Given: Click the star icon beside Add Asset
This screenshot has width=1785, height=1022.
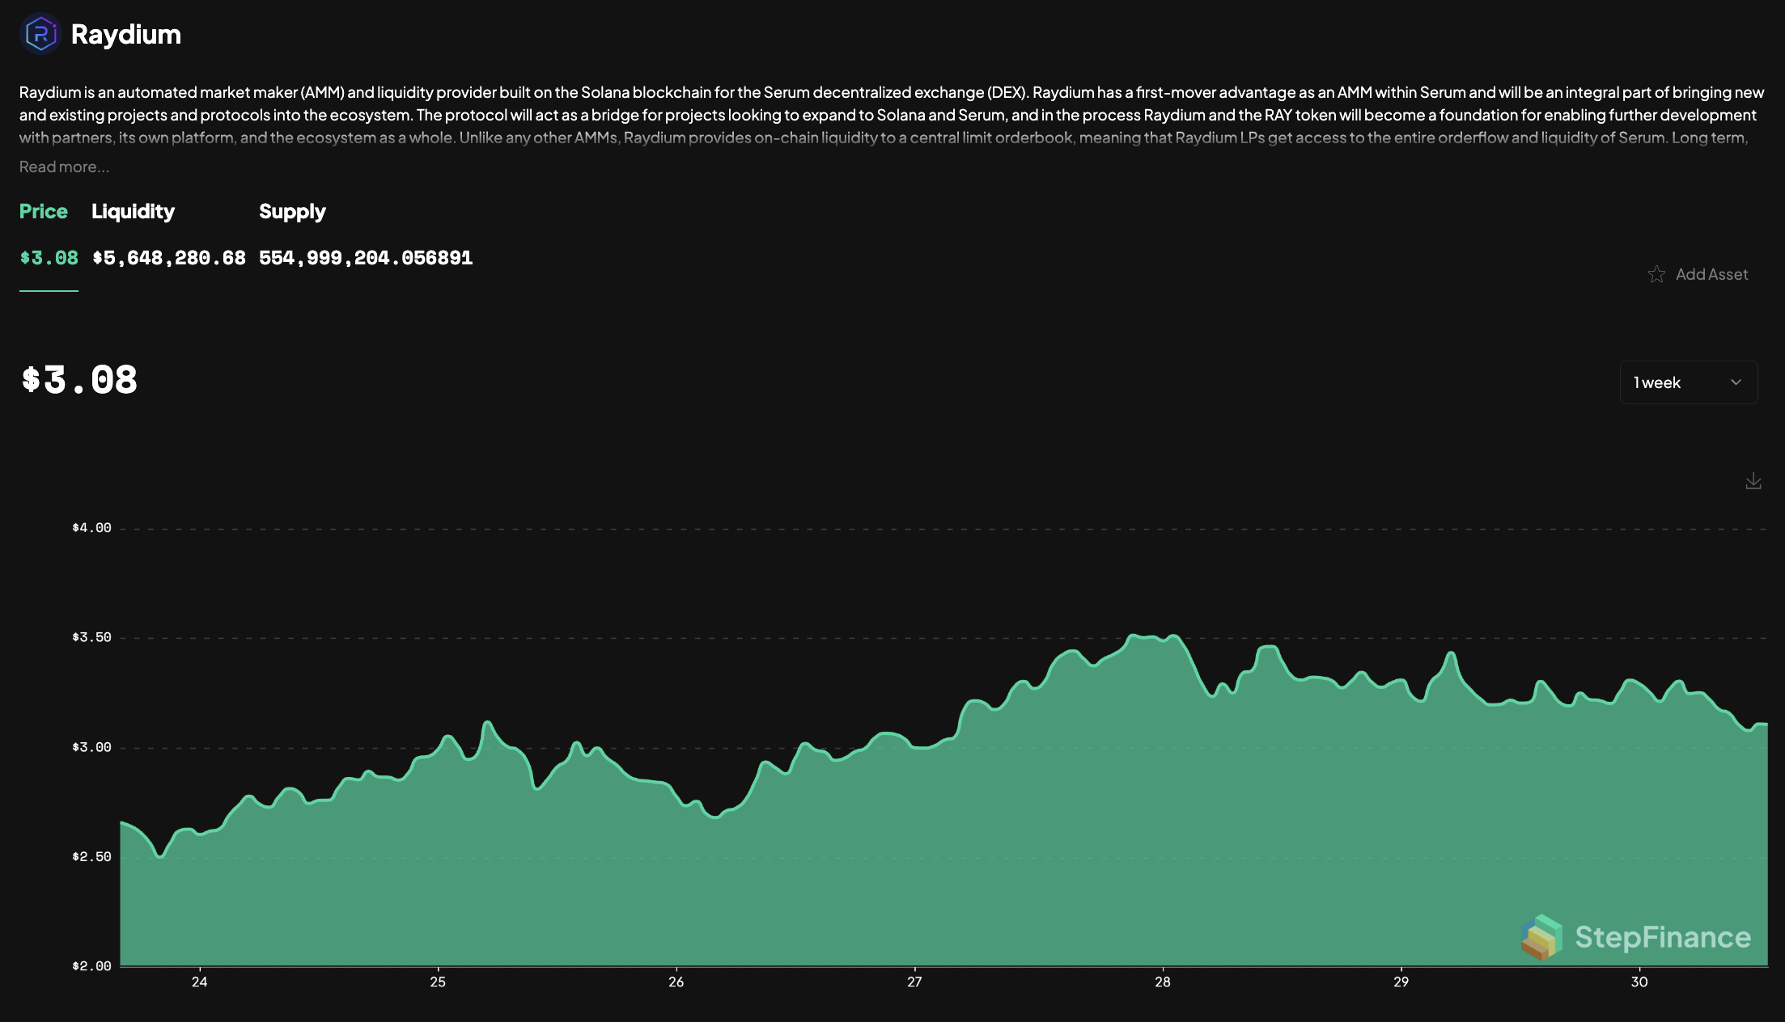Looking at the screenshot, I should (1656, 274).
